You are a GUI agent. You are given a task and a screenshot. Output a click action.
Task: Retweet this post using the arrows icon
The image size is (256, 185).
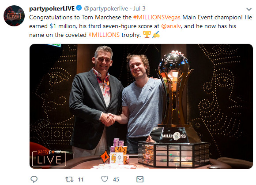[69, 179]
